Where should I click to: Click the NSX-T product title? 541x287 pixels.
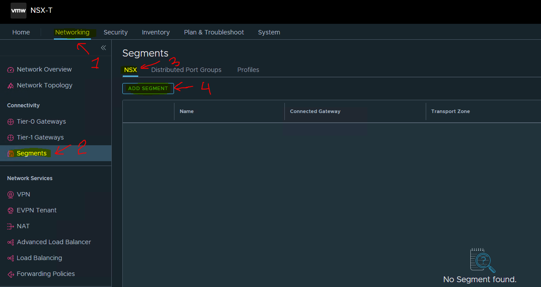(42, 10)
